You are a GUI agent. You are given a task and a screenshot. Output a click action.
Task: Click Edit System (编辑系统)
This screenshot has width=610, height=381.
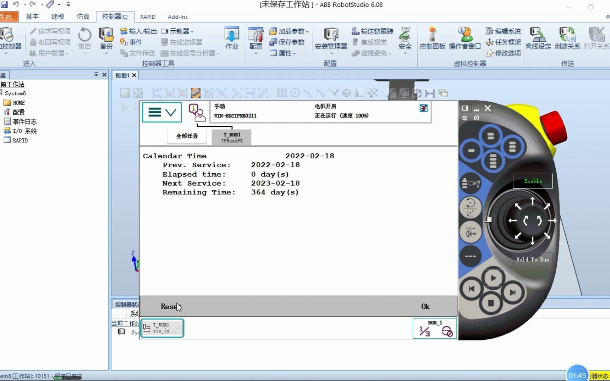click(x=503, y=31)
